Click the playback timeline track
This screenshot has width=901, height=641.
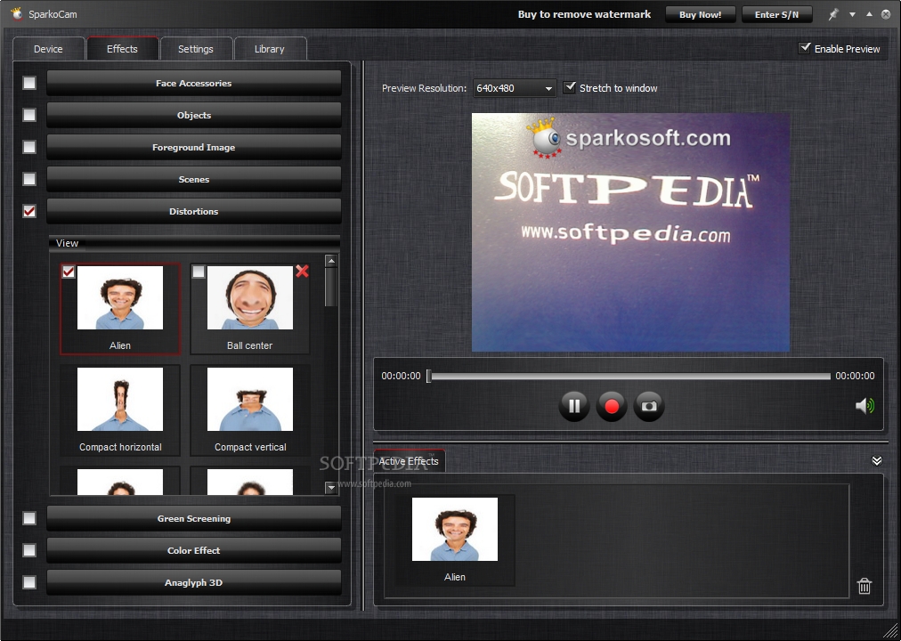click(629, 377)
